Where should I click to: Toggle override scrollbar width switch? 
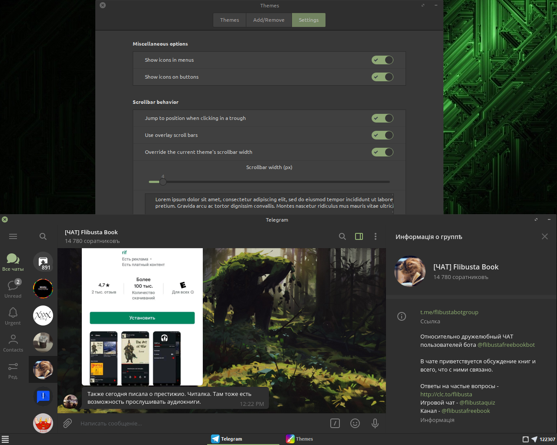coord(383,152)
